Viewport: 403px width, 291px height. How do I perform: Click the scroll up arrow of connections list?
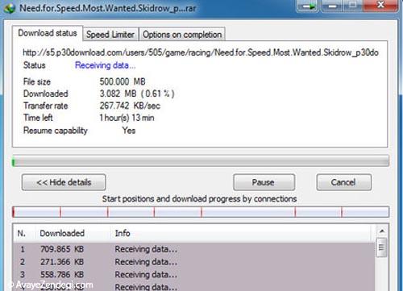(382, 231)
